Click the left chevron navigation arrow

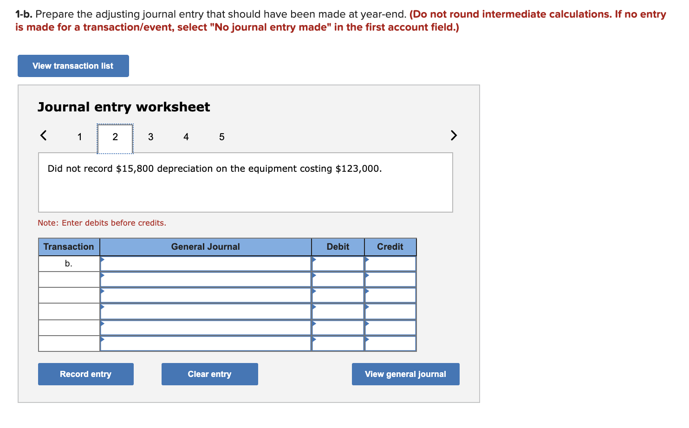[43, 136]
